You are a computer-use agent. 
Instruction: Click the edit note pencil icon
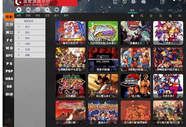[162, 2]
